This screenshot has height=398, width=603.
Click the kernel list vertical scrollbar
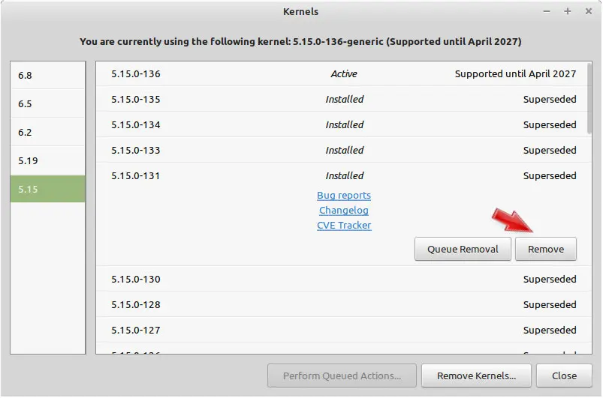point(589,98)
